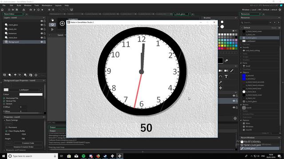This screenshot has width=284, height=159.
Task: Run the game with play icon
Action: [35, 10]
